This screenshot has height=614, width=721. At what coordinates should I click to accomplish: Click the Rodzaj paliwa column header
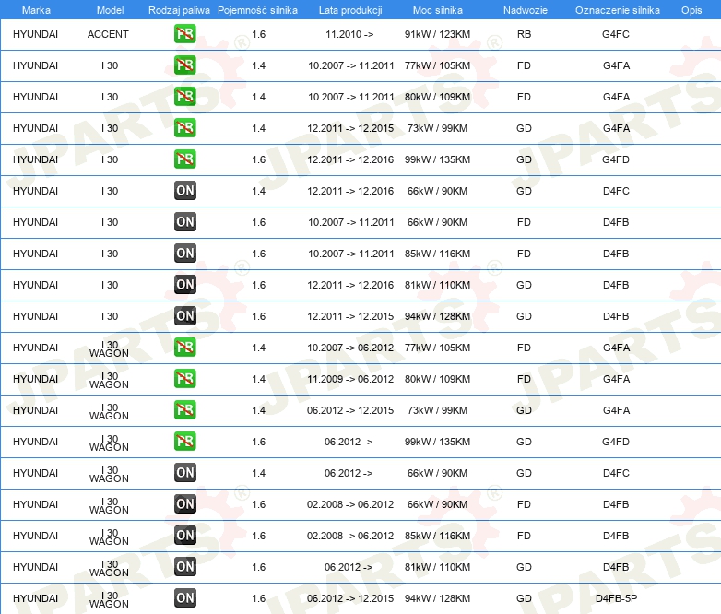pyautogui.click(x=179, y=10)
